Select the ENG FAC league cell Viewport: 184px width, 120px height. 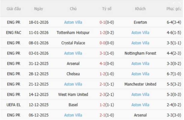(x=14, y=33)
